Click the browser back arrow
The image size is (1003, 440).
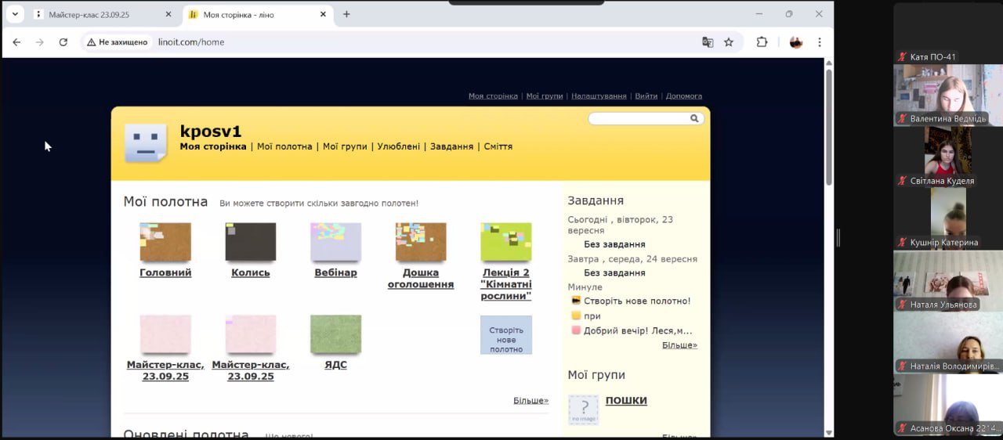tap(16, 42)
